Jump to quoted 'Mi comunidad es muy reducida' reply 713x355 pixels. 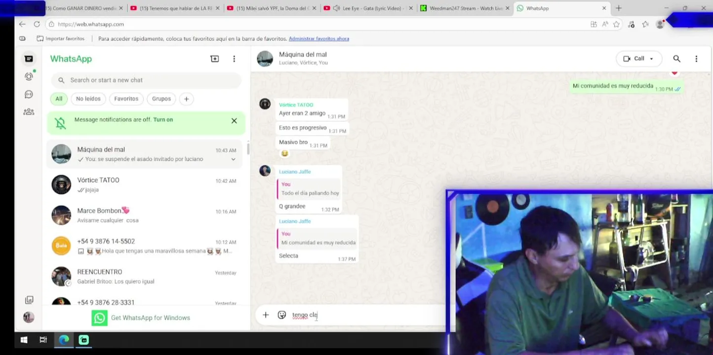pos(317,239)
